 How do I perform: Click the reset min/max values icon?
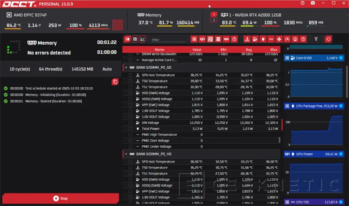tap(328, 39)
